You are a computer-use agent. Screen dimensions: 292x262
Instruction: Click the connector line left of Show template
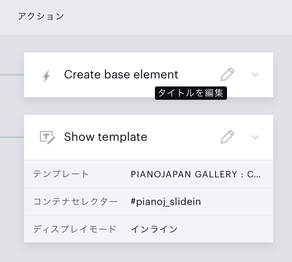pos(12,137)
